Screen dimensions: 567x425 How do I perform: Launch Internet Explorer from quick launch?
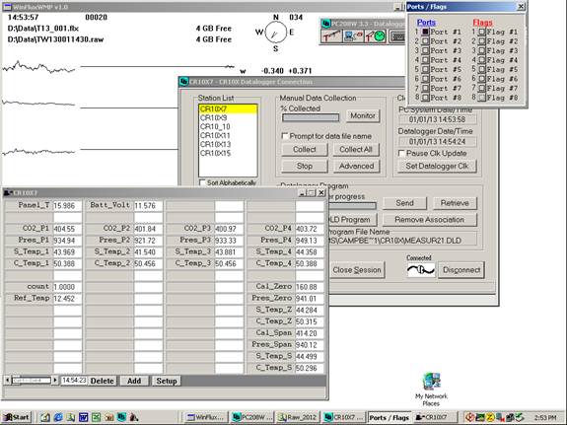pos(58,417)
